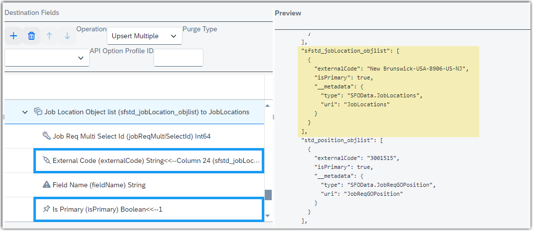Click the move down arrow icon

67,36
